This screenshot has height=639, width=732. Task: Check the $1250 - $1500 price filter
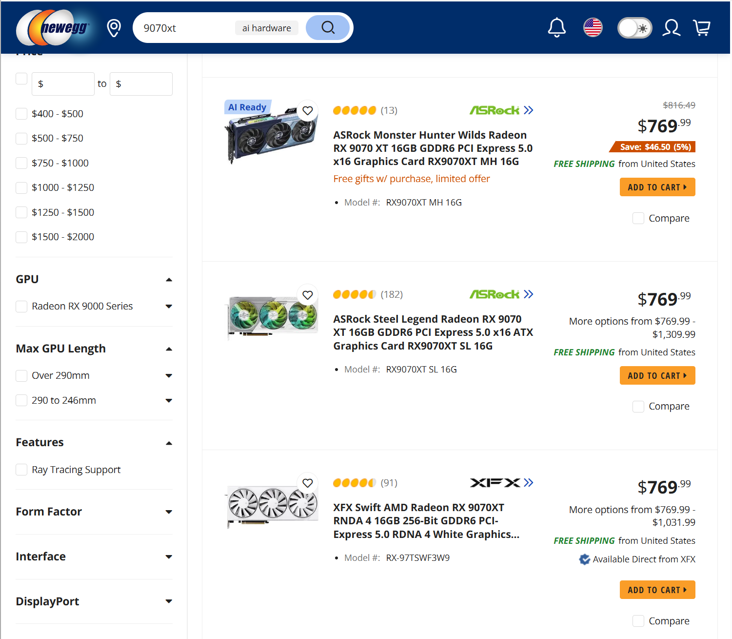[21, 212]
